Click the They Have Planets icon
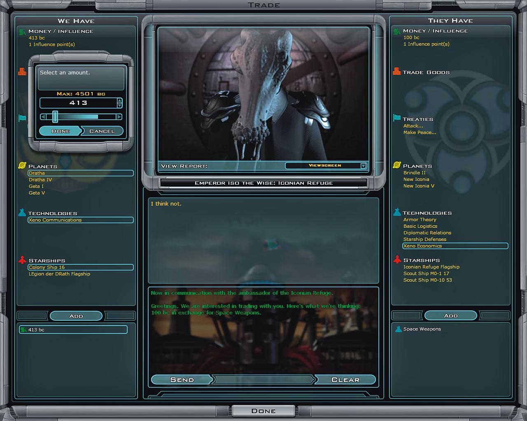Screen dimensions: 527x421 (x=397, y=165)
